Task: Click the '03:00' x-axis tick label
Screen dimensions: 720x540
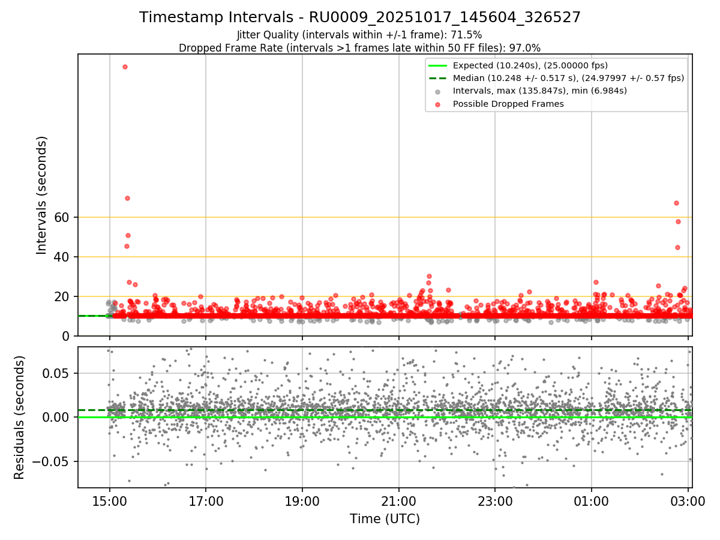Action: tap(688, 502)
